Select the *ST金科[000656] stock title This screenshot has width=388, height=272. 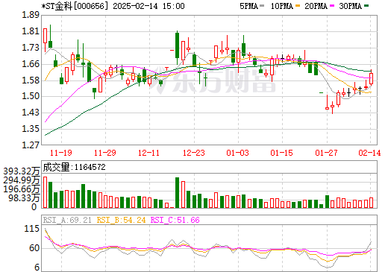pyautogui.click(x=75, y=6)
